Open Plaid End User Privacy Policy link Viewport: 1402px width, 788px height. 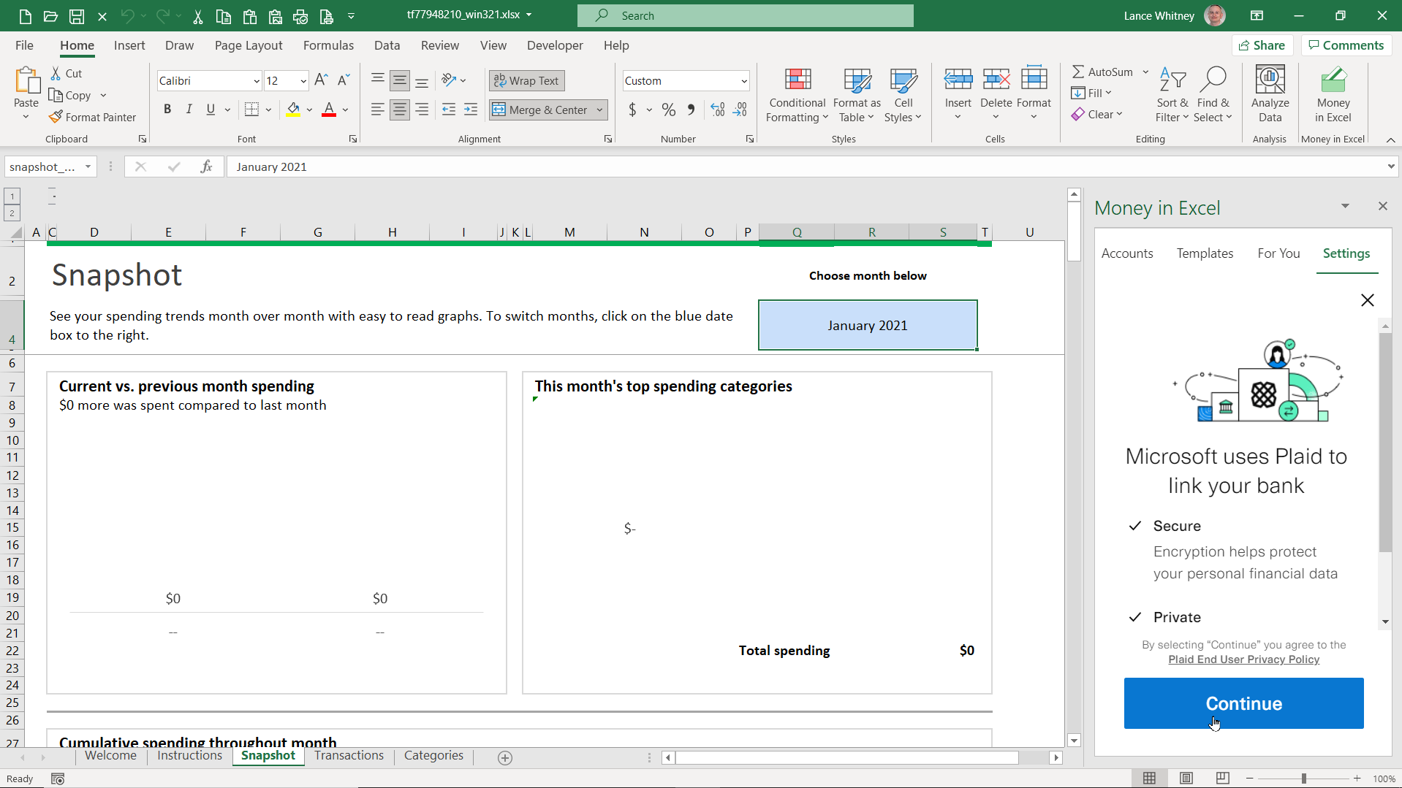coord(1243,659)
